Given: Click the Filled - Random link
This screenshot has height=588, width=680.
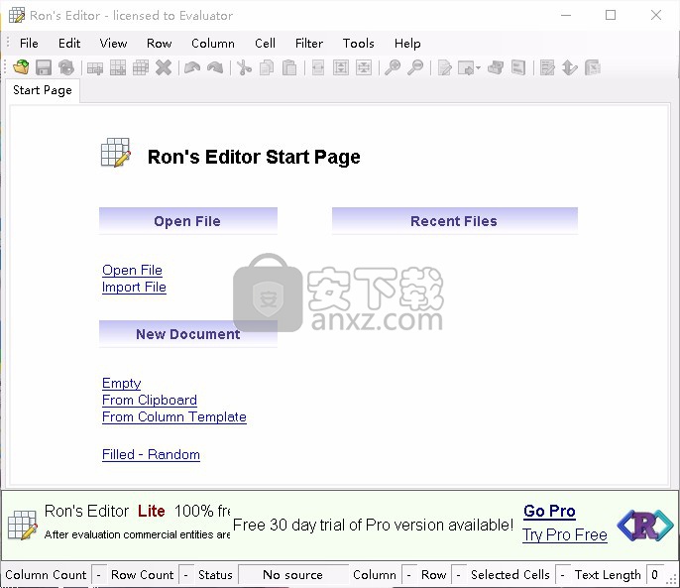Looking at the screenshot, I should [x=151, y=455].
